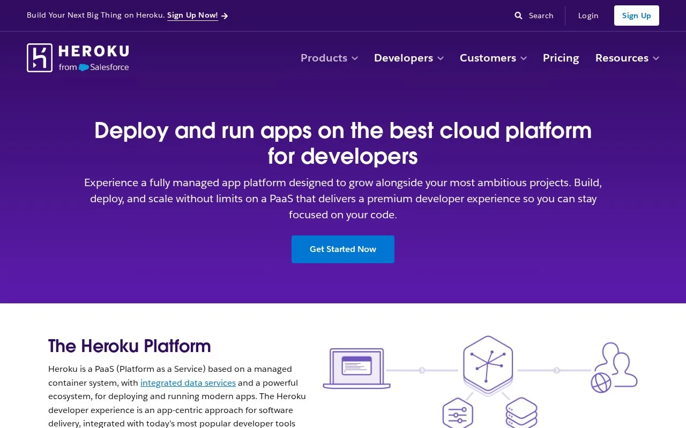Go to the Login page
The width and height of the screenshot is (686, 428).
point(588,16)
